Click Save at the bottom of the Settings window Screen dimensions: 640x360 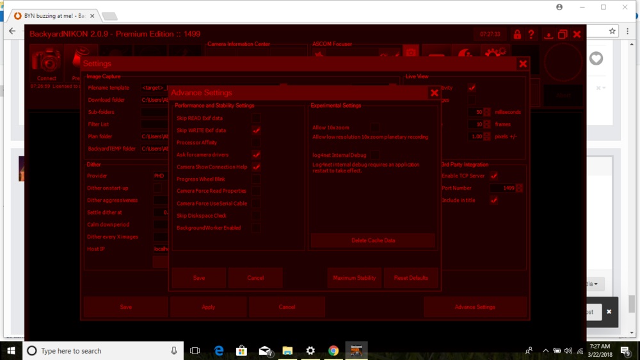pos(125,307)
